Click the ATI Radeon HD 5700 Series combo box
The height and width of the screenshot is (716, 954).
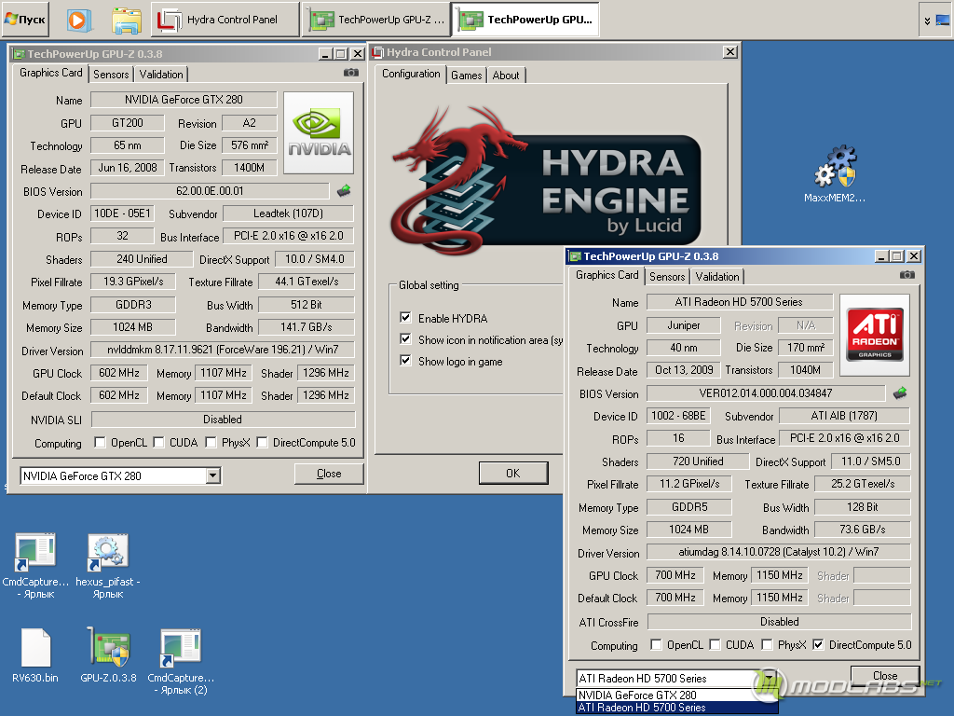[x=676, y=679]
